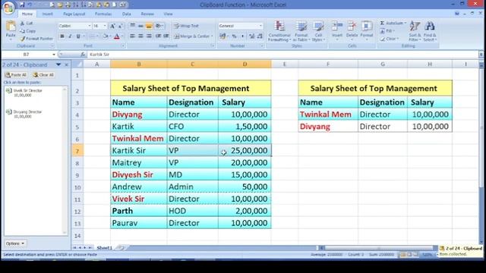The image size is (486, 273).
Task: Center text horizontally
Action: click(140, 36)
